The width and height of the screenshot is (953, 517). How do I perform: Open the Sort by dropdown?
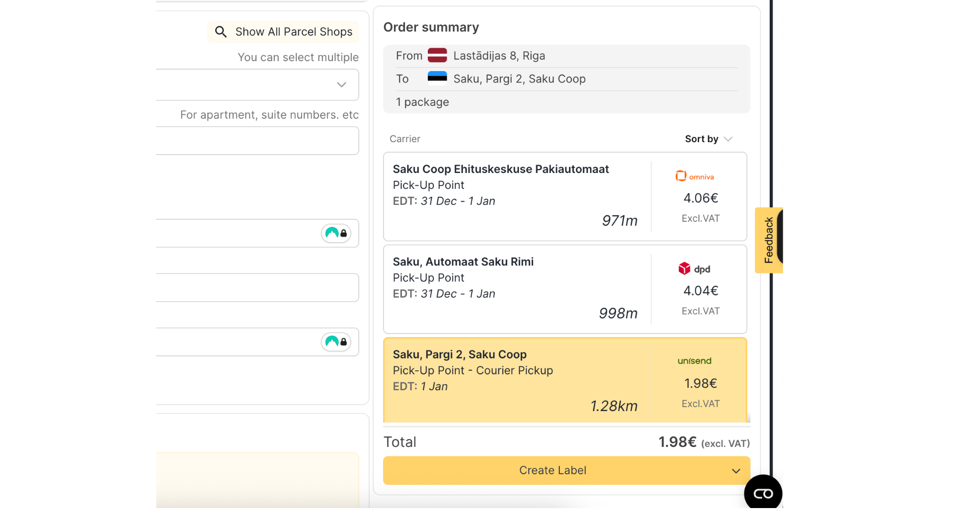pos(708,139)
